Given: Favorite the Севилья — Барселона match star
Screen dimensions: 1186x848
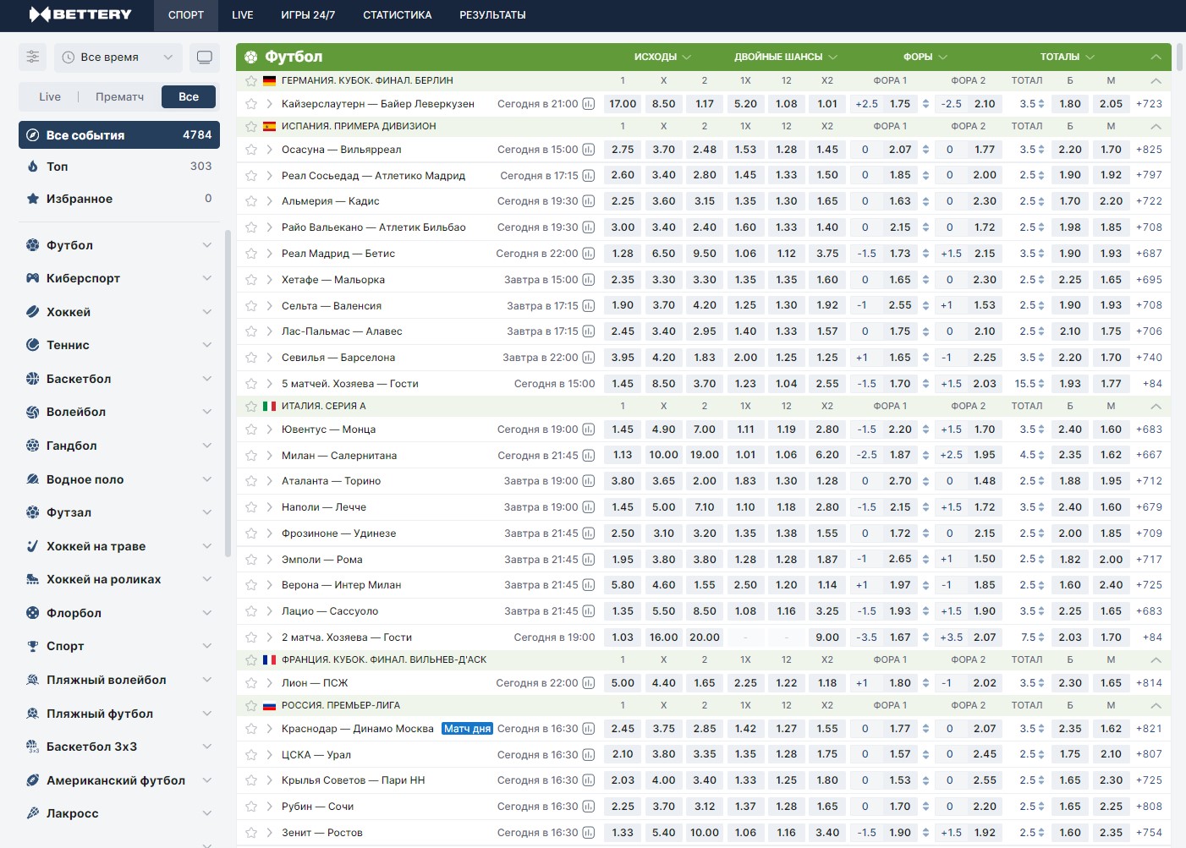Looking at the screenshot, I should [x=251, y=358].
